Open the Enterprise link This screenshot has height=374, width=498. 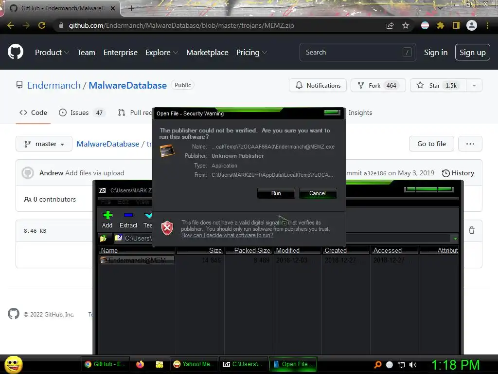121,53
